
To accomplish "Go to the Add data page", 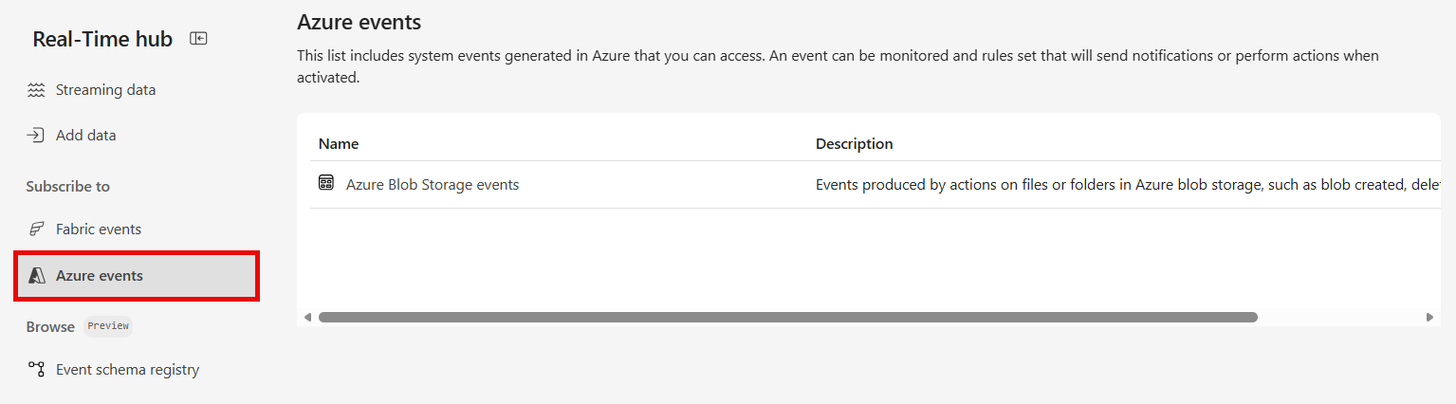I will click(86, 135).
